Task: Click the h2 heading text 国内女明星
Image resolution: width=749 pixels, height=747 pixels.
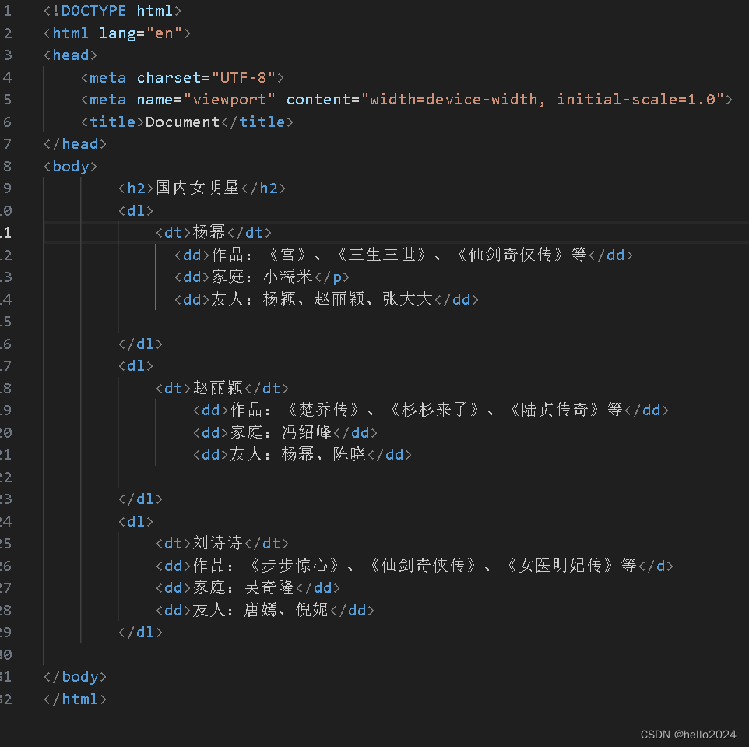Action: tap(197, 188)
